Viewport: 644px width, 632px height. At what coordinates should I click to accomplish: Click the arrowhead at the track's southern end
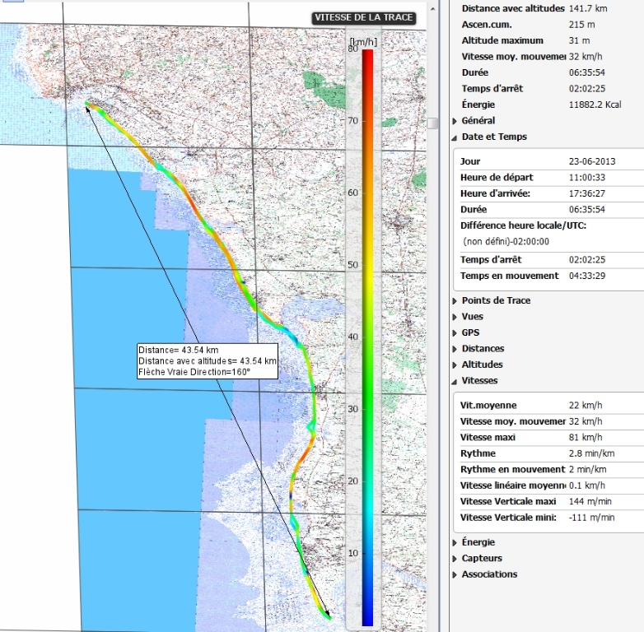pyautogui.click(x=328, y=615)
